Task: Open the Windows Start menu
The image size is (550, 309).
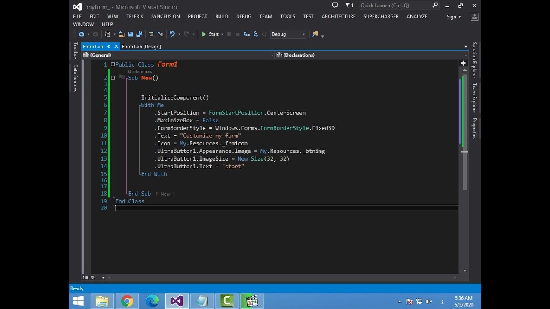Action: pos(79,301)
